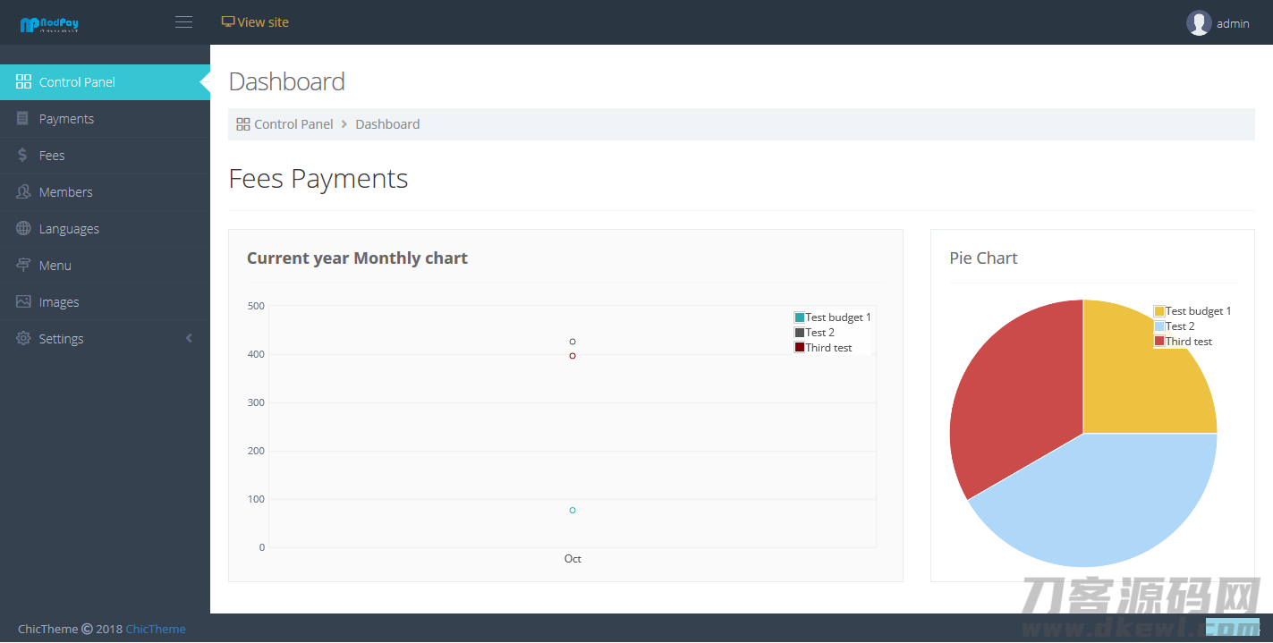Click the Settings gear icon
This screenshot has width=1273, height=643.
[x=23, y=339]
